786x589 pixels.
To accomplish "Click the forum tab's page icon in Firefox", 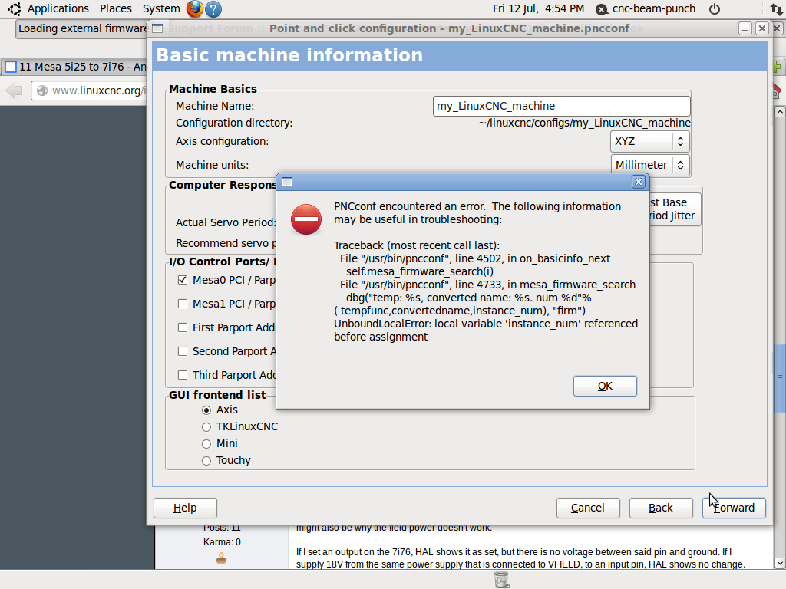I will tap(11, 67).
